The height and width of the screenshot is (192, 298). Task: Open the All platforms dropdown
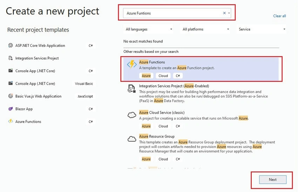coord(205,29)
